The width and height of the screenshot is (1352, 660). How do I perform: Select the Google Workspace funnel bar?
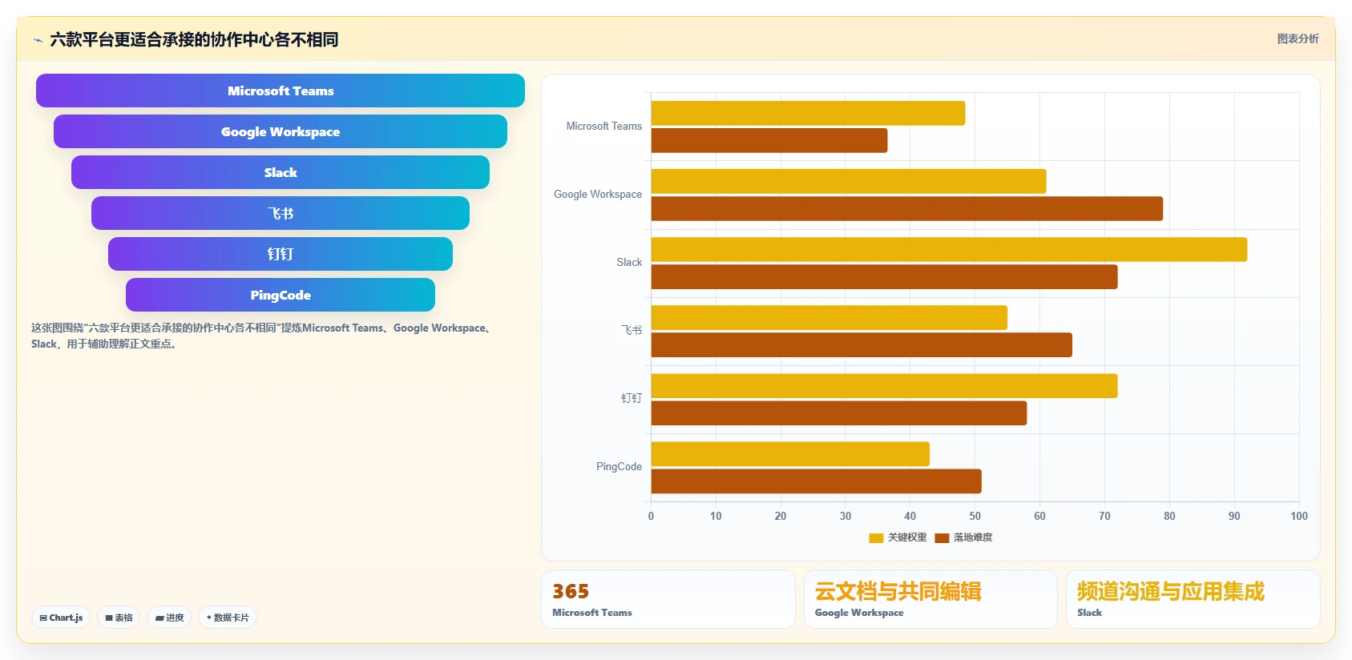[280, 131]
